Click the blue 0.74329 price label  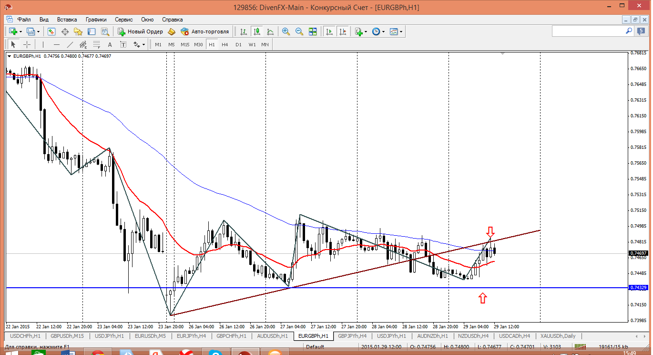638,288
